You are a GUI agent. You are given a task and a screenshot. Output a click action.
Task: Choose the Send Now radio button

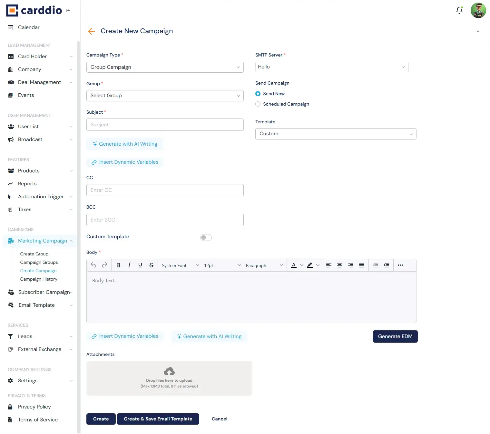click(x=258, y=94)
